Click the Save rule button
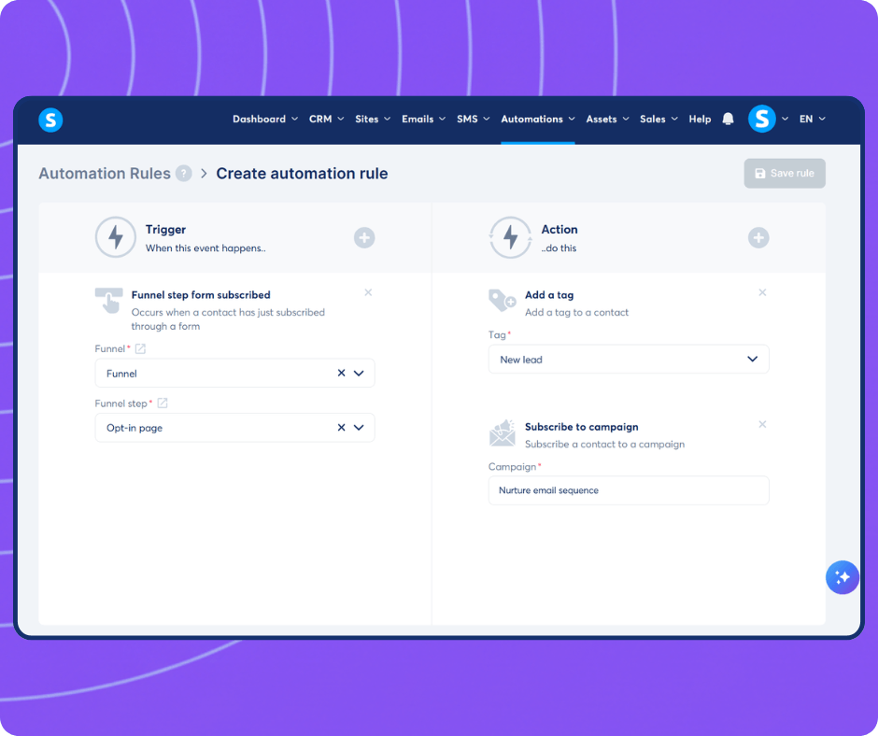This screenshot has height=736, width=878. (785, 173)
